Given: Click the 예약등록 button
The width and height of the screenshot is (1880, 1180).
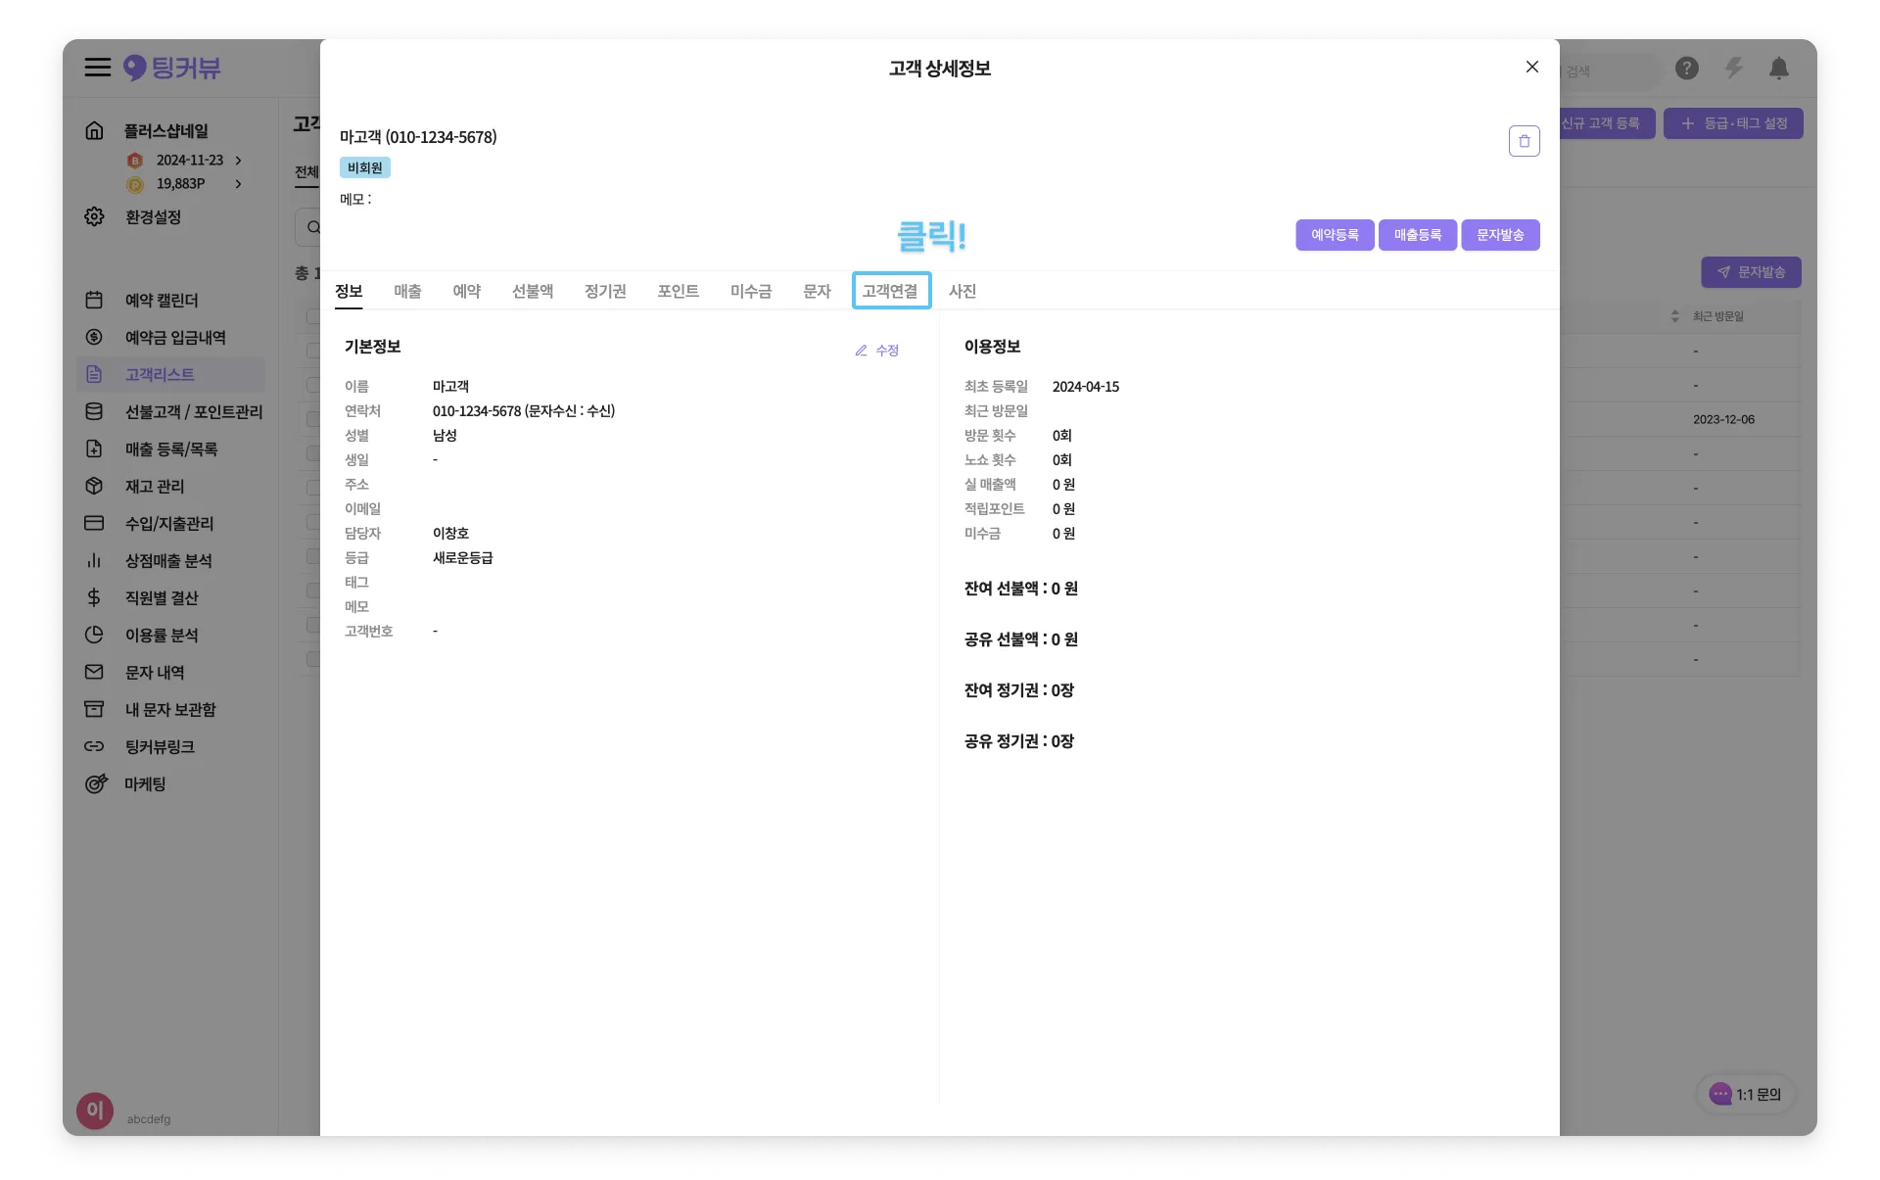Looking at the screenshot, I should [x=1335, y=235].
